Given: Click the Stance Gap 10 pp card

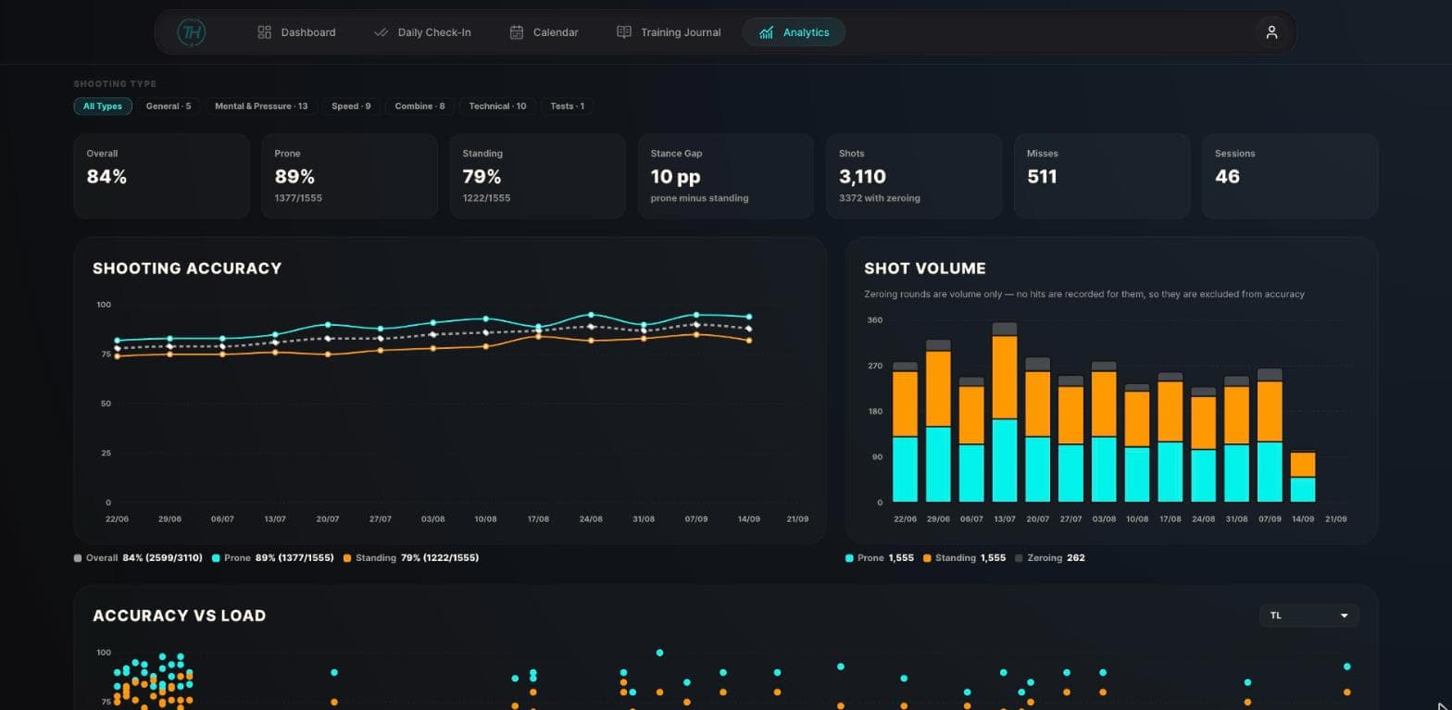Looking at the screenshot, I should 725,176.
